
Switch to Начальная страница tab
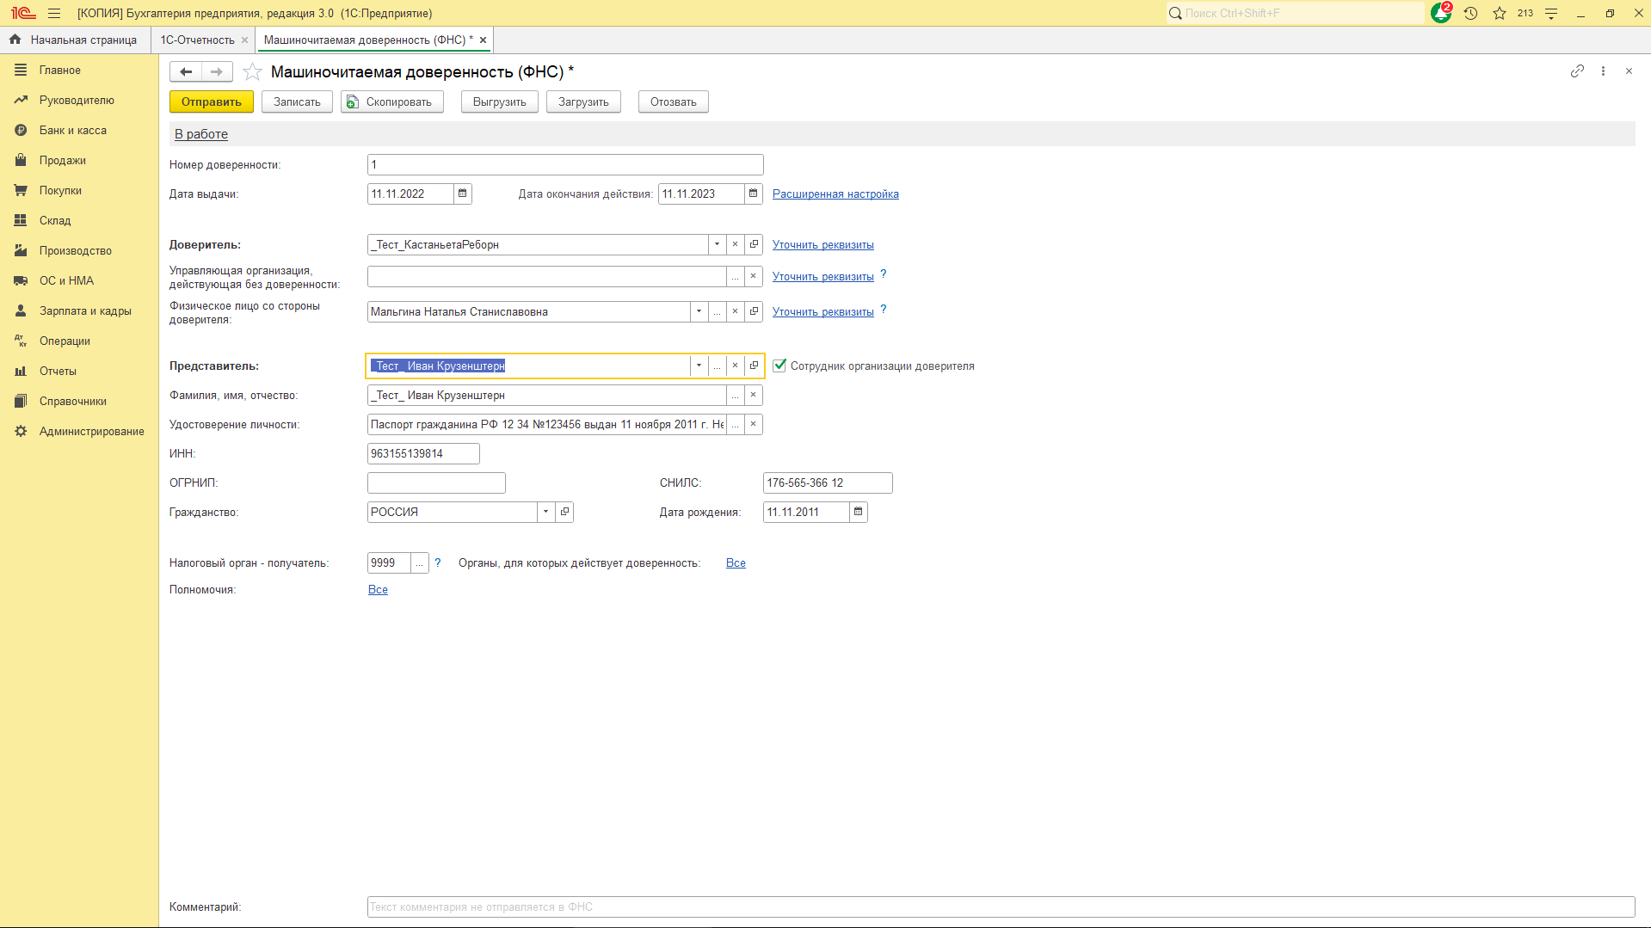coord(74,40)
